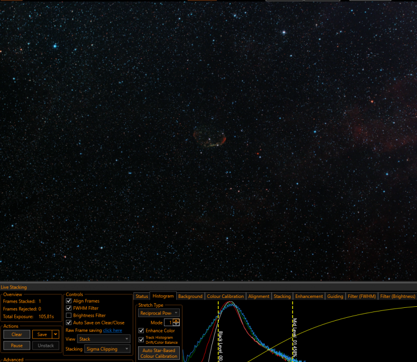Open the Colour Calibration tab

coord(225,296)
